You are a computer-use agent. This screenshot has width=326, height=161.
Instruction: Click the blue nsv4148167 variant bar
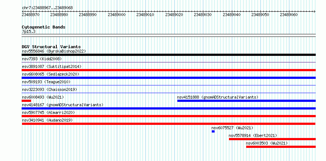click(168, 108)
